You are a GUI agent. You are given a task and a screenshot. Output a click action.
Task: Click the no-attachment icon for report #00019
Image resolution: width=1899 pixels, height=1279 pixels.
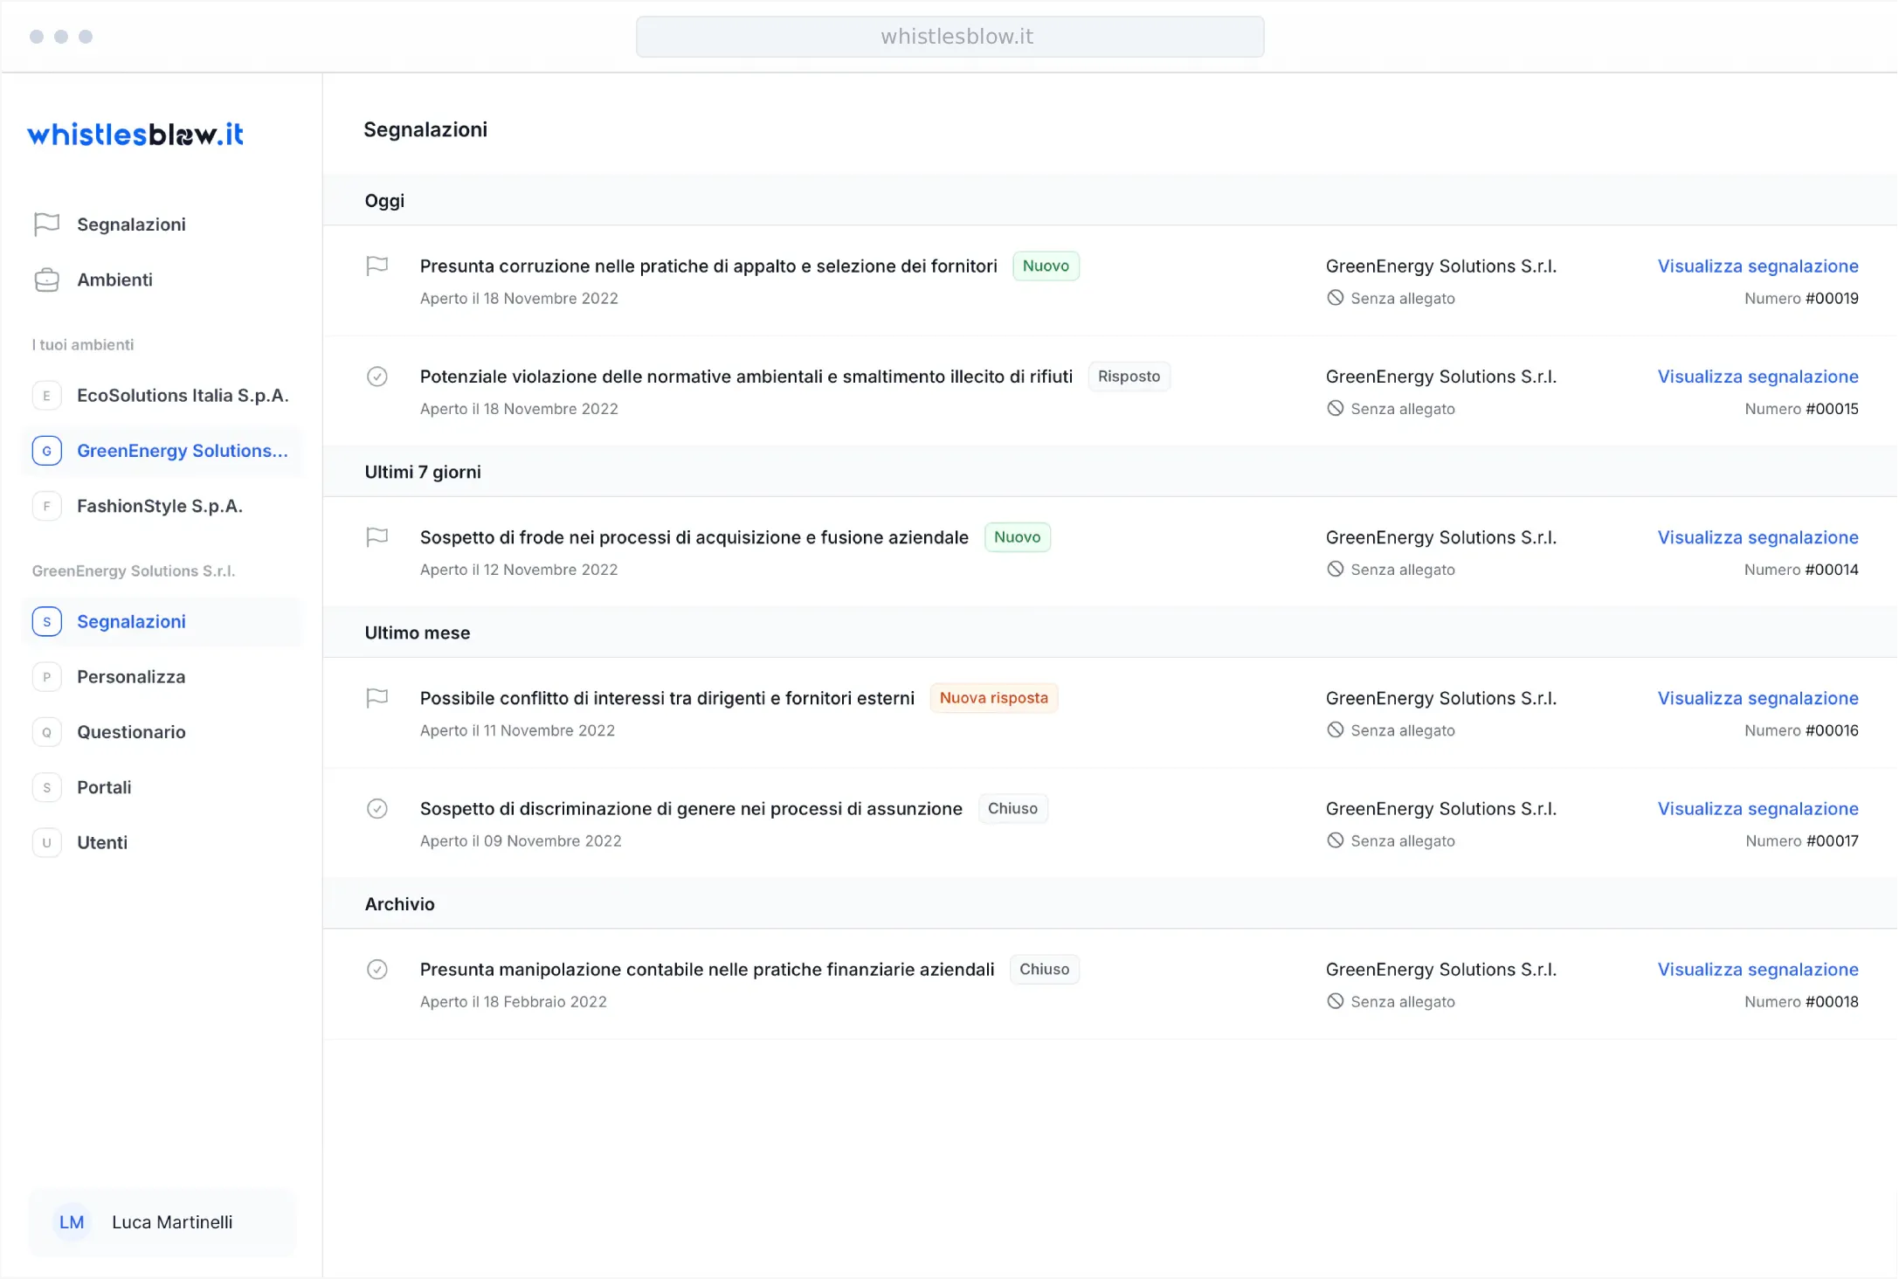(x=1335, y=298)
